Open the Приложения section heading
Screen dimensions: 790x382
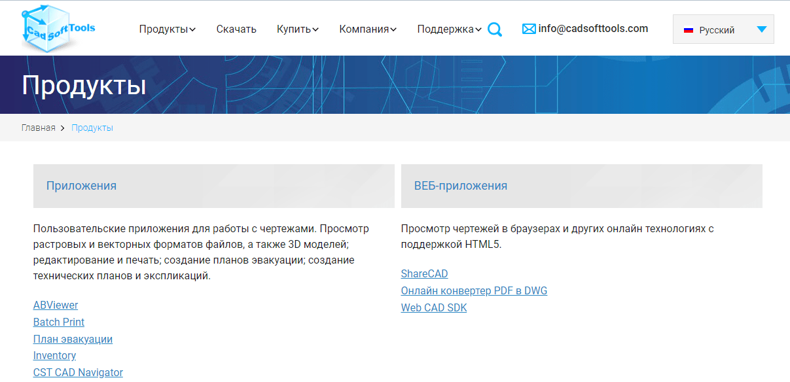pos(81,186)
